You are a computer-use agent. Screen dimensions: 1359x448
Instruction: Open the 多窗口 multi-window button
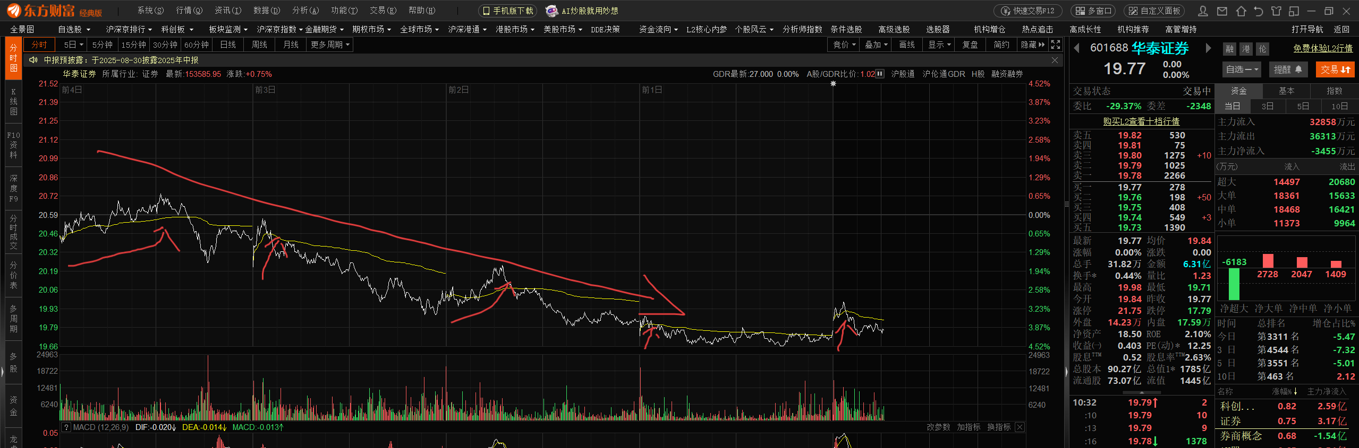[x=1094, y=11]
